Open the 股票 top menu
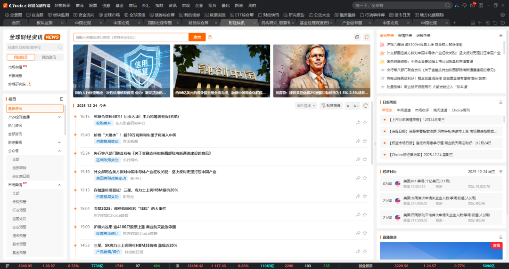The height and width of the screenshot is (269, 509). click(x=93, y=6)
